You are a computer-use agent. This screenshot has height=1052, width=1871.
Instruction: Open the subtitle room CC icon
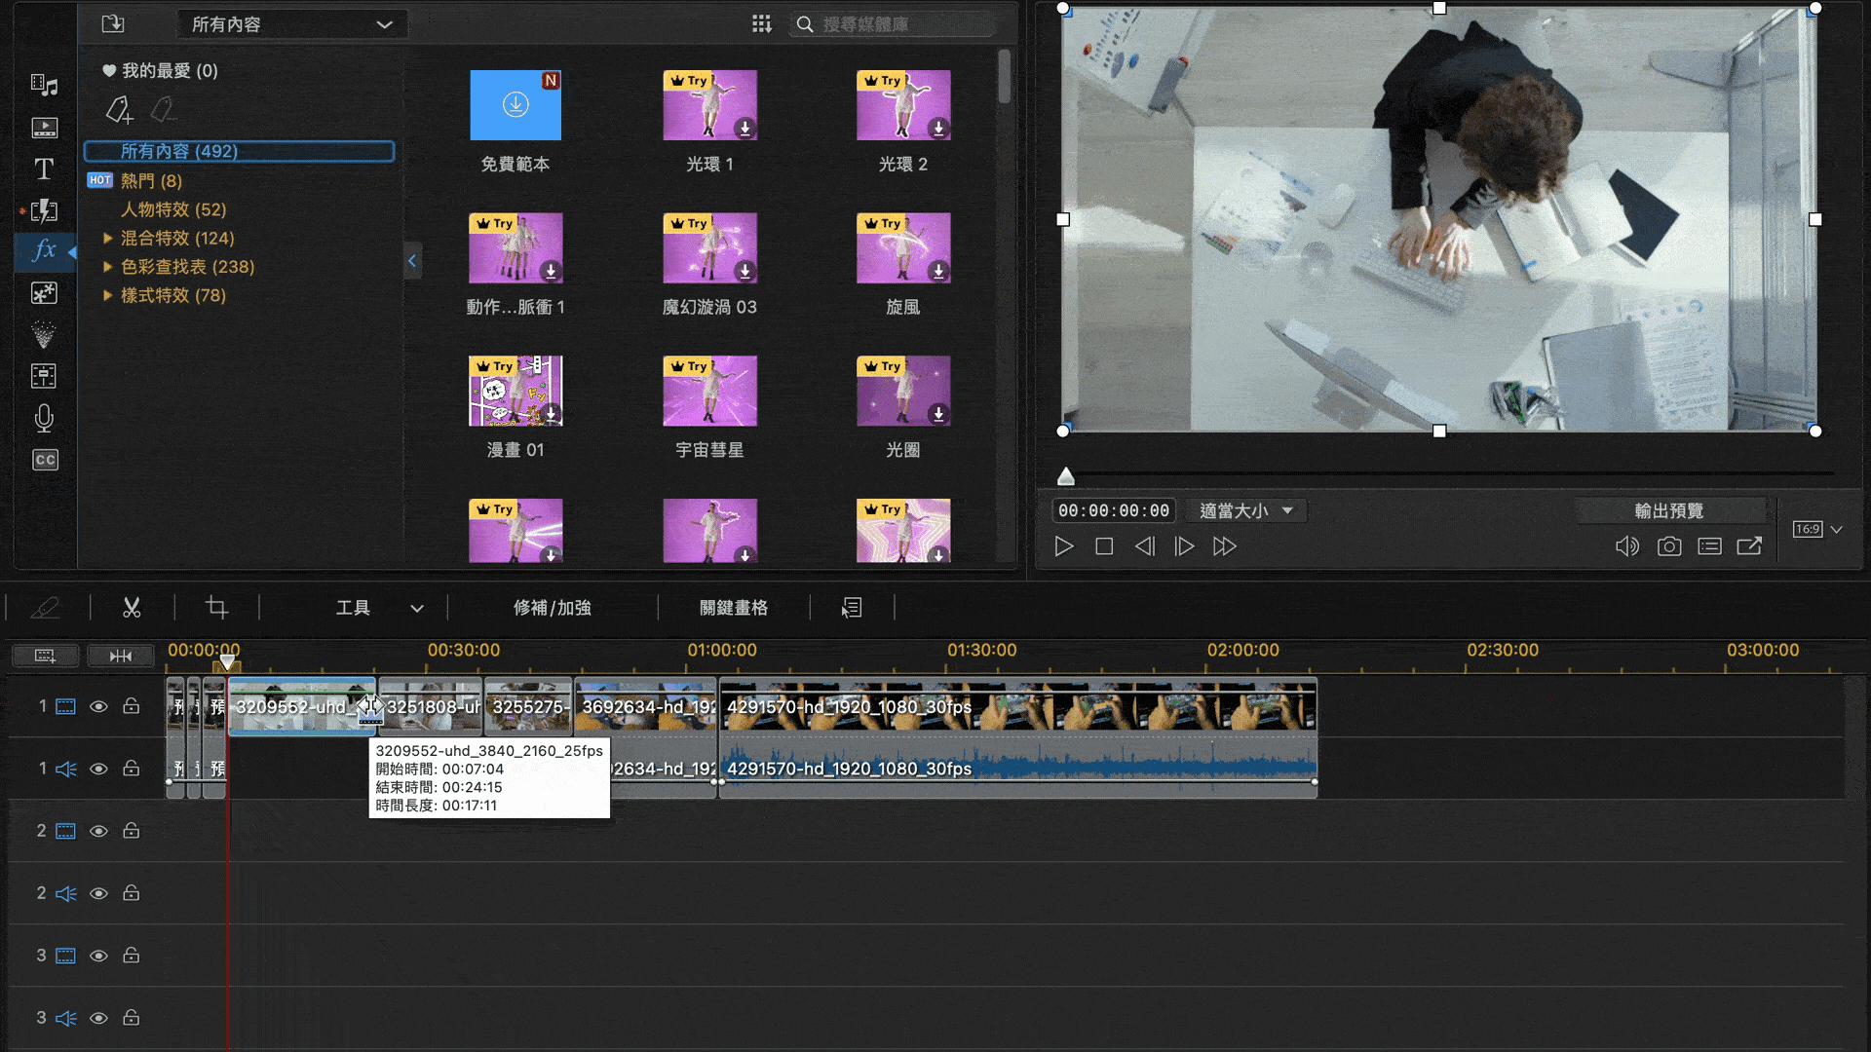tap(45, 460)
